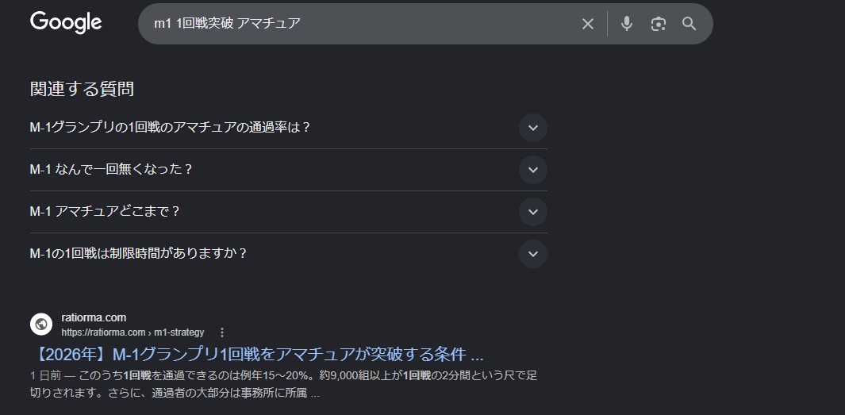
Task: Open the three-dot menu beside ratiorma.com URL
Action: (222, 332)
